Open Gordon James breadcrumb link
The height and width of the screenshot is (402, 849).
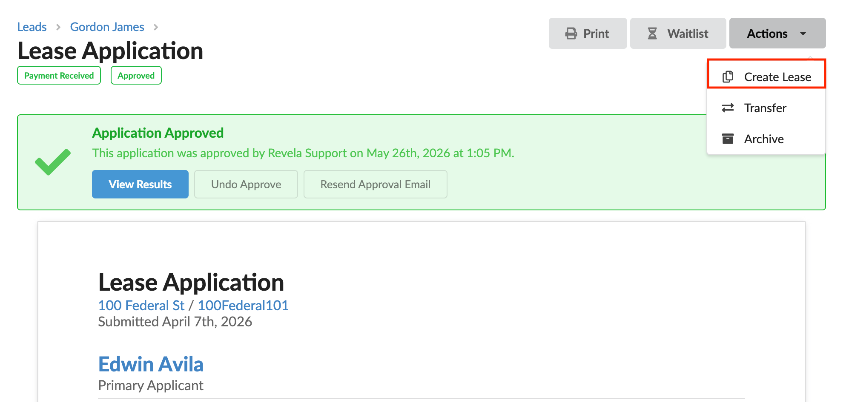click(107, 27)
